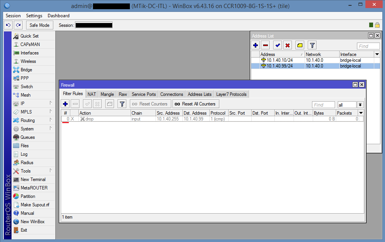Open the Firewall filter funnel
Image resolution: width=385 pixels, height=242 pixels.
(122, 104)
